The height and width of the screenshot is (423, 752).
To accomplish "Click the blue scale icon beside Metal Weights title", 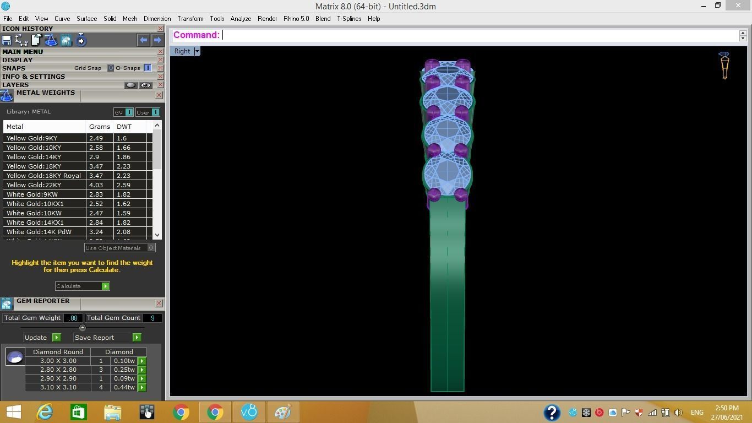I will click(x=7, y=96).
